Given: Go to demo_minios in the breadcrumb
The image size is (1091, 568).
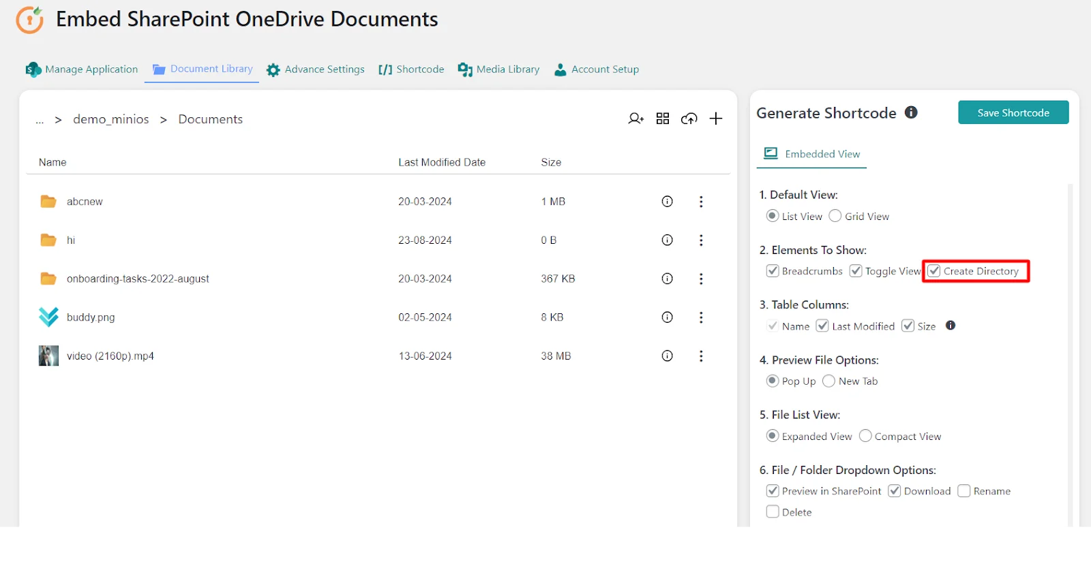Looking at the screenshot, I should pyautogui.click(x=111, y=119).
